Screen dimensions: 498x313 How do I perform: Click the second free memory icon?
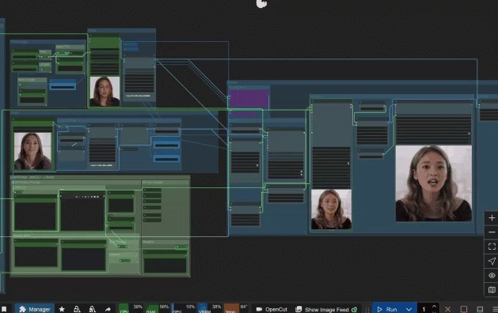click(x=93, y=309)
